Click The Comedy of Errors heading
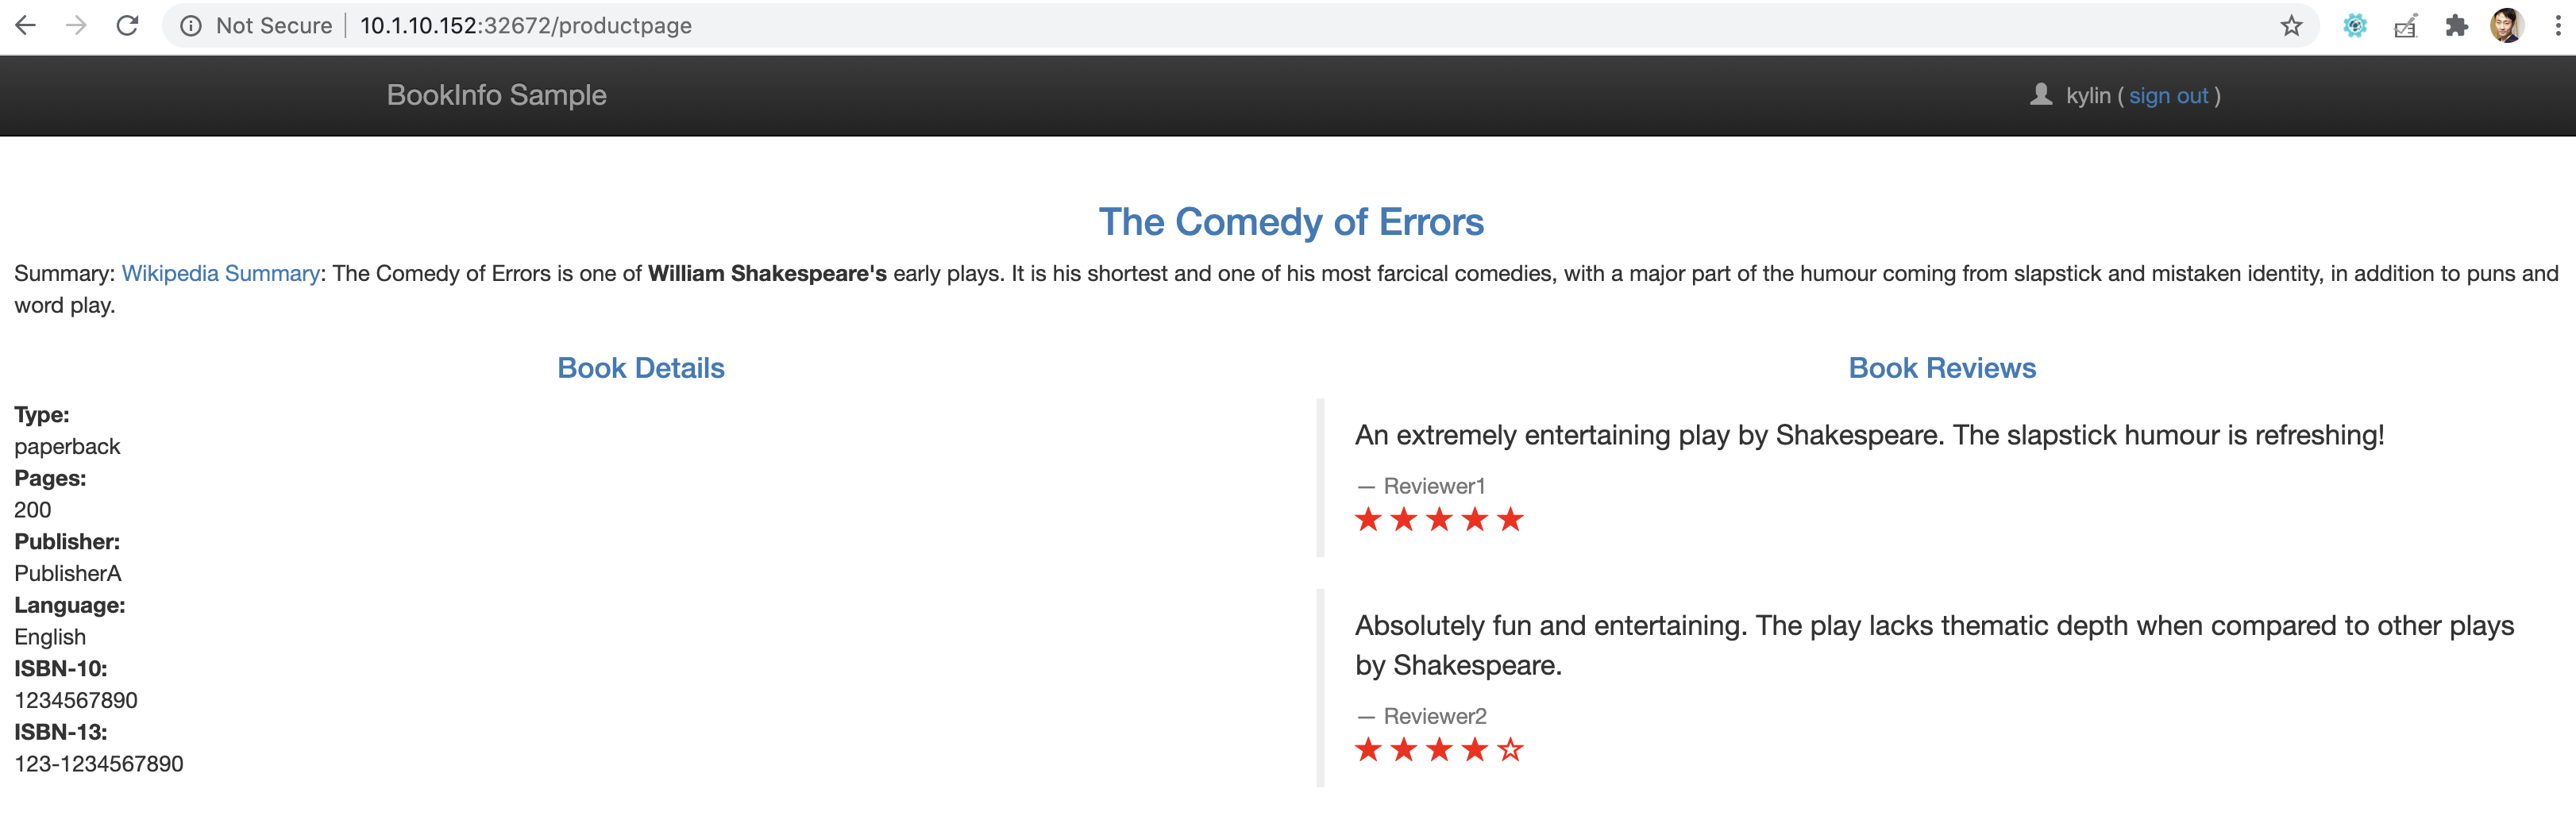Image resolution: width=2576 pixels, height=835 pixels. pos(1290,222)
